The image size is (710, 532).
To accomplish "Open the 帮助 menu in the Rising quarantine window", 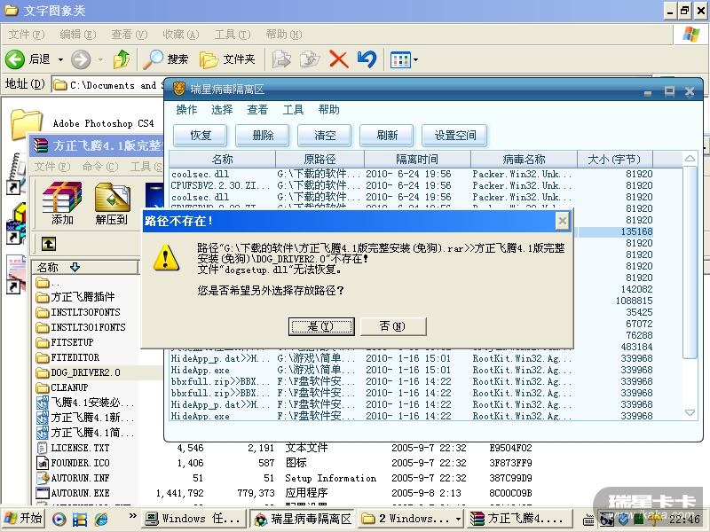I will click(328, 109).
